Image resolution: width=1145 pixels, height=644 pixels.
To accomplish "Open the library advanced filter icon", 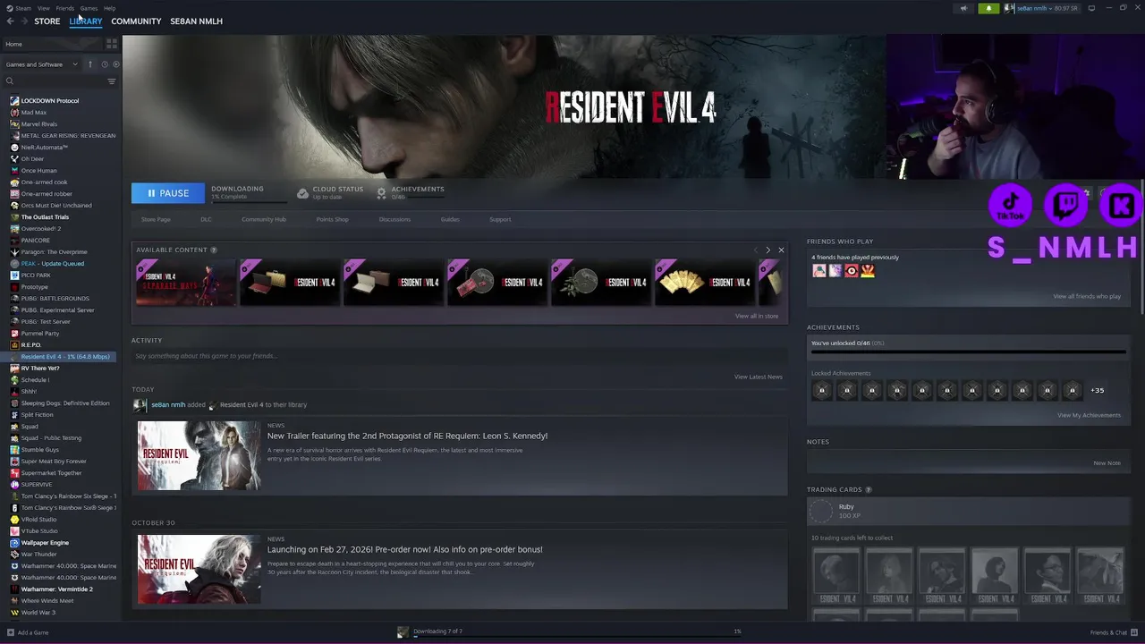I will click(x=112, y=81).
